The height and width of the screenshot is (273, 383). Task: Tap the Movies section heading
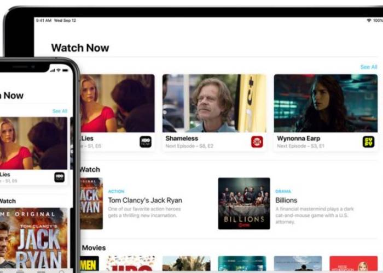click(94, 248)
